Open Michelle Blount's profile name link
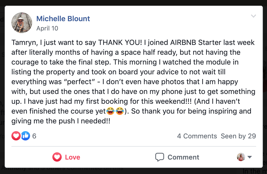This screenshot has height=174, width=267. [63, 19]
